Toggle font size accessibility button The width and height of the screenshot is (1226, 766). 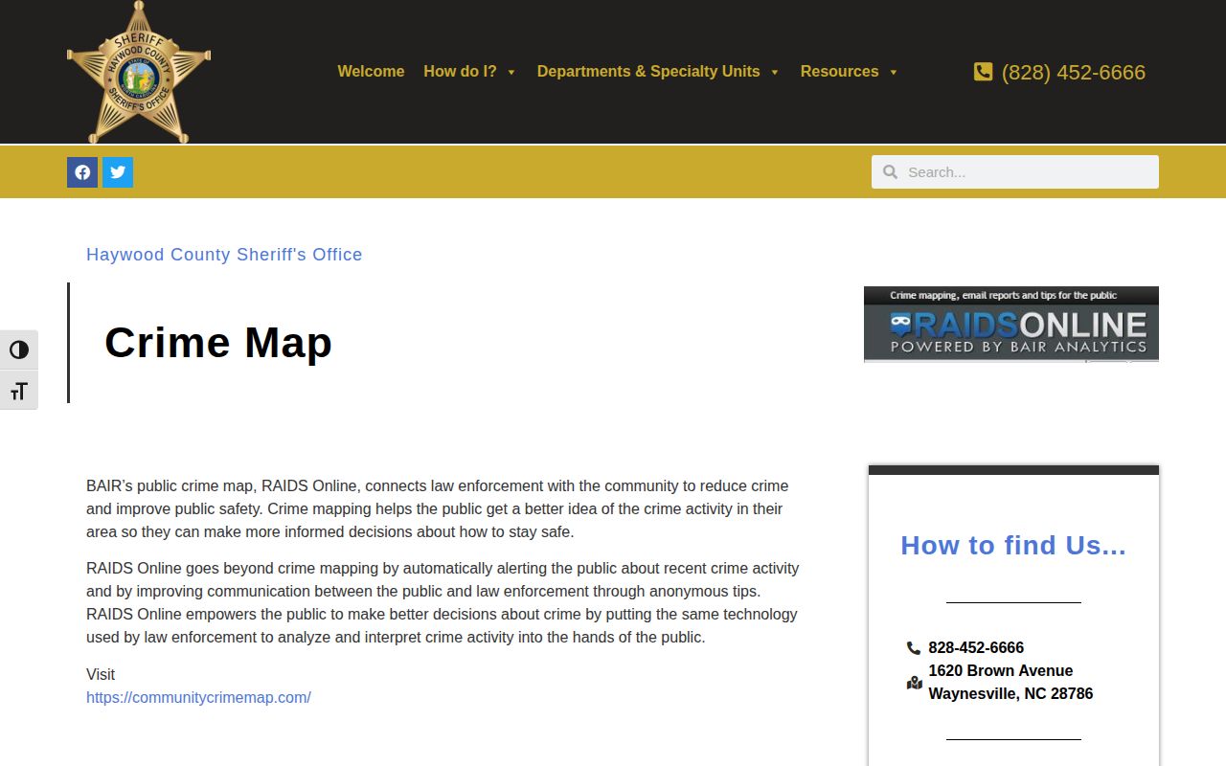click(x=19, y=391)
